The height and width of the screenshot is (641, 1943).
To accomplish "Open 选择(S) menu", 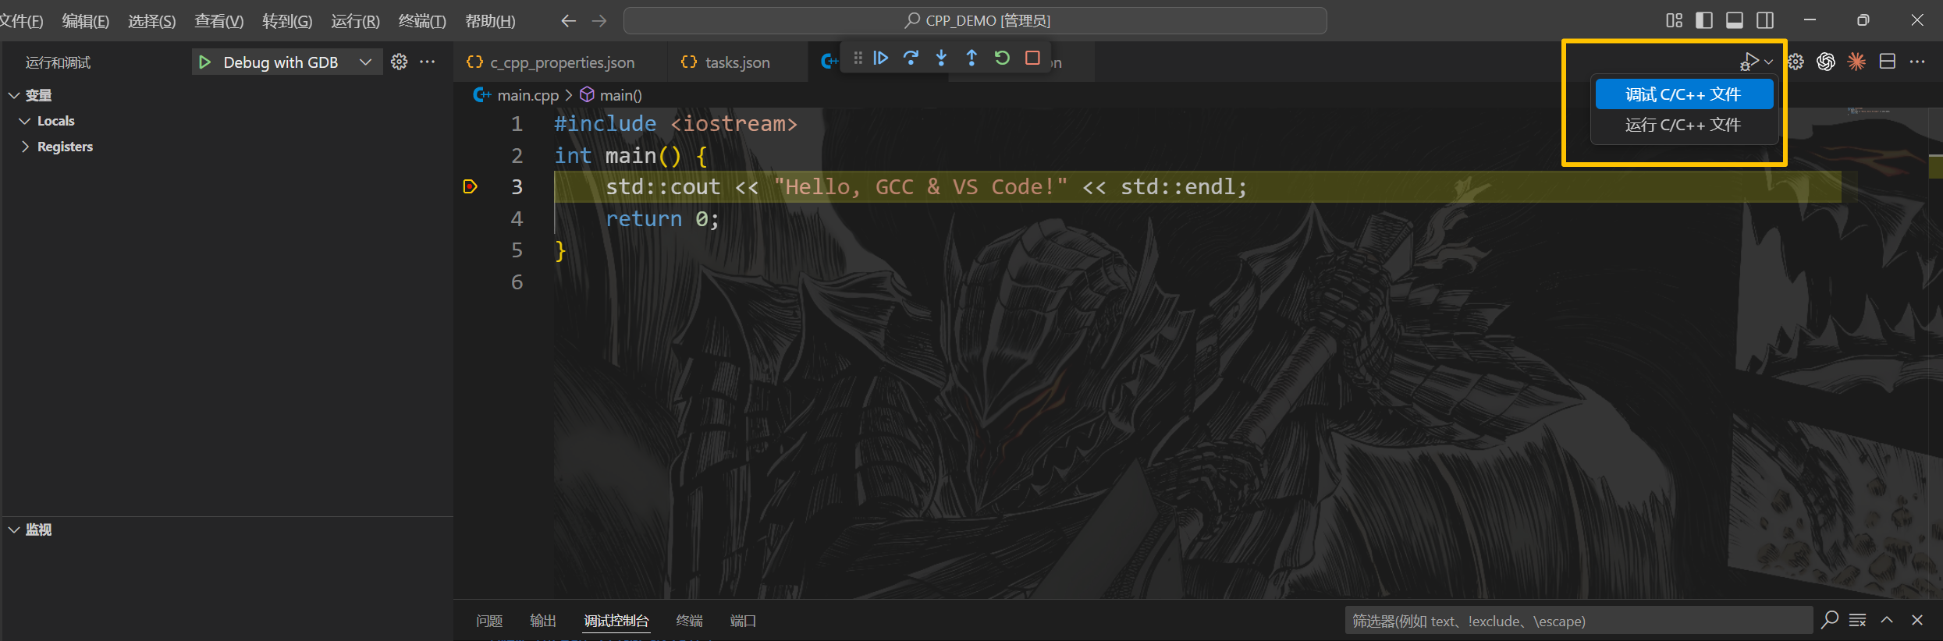I will (151, 21).
